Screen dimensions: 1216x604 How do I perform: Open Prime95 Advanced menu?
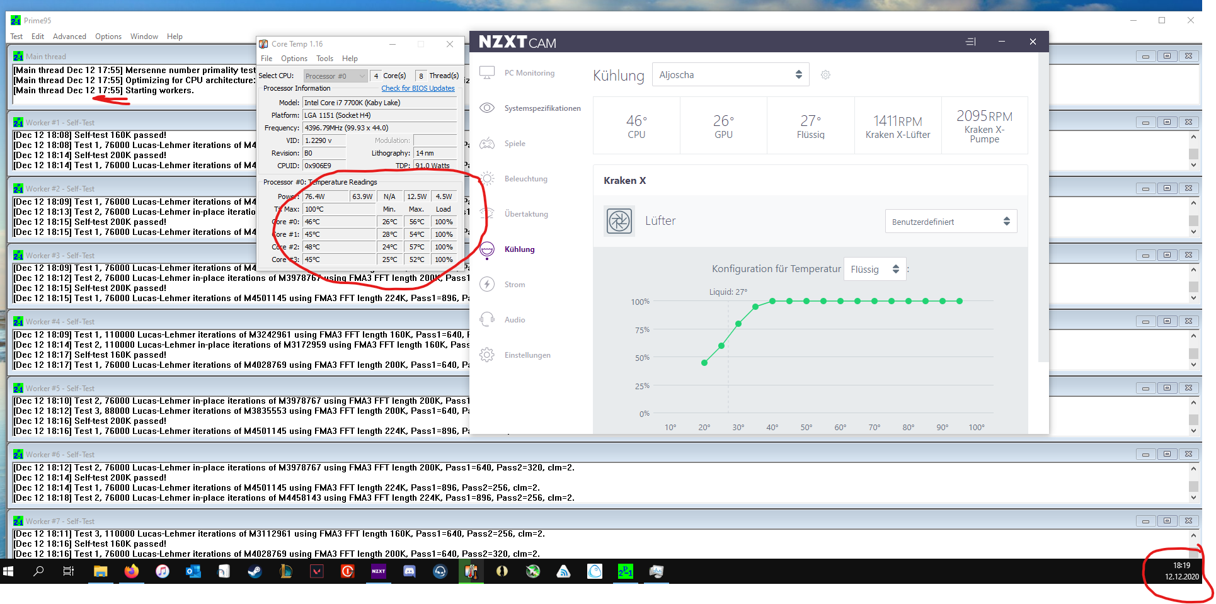[69, 37]
